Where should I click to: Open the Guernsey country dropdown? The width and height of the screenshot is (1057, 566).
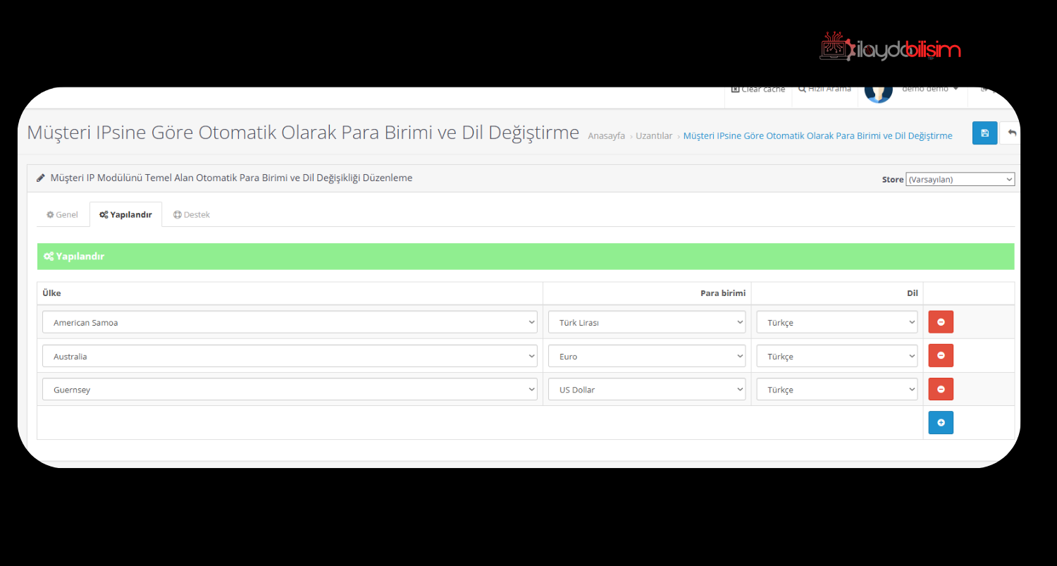tap(290, 389)
